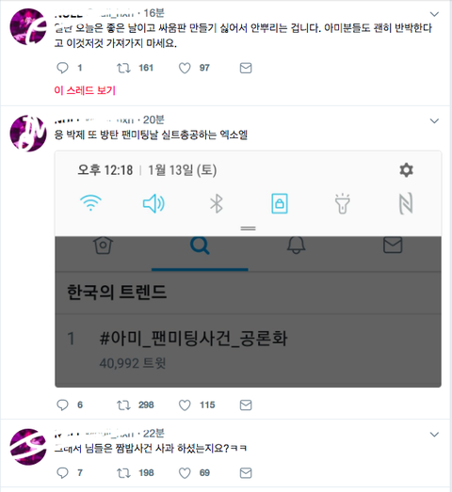Share the 22분 tweet via message icon
The height and width of the screenshot is (492, 452).
point(246,472)
